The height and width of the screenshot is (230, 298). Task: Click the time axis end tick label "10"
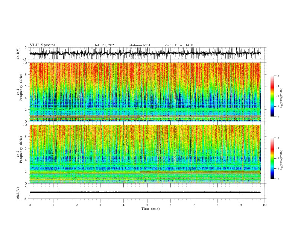[x=265, y=205]
